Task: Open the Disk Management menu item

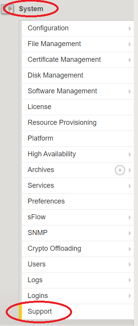Action: coord(78,76)
